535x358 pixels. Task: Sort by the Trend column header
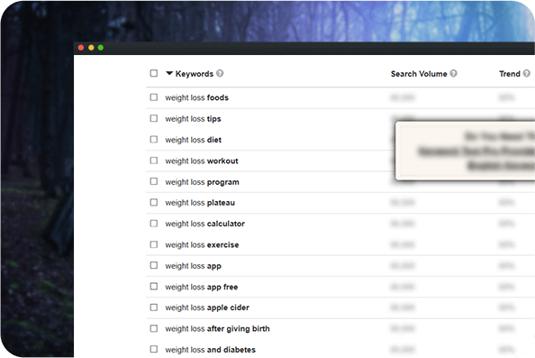(510, 74)
